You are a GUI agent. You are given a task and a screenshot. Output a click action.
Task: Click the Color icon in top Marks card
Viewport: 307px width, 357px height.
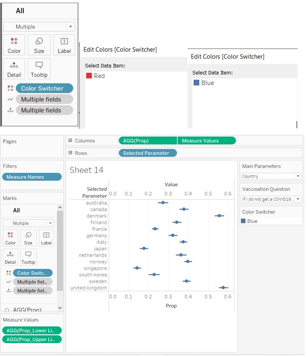point(14,45)
